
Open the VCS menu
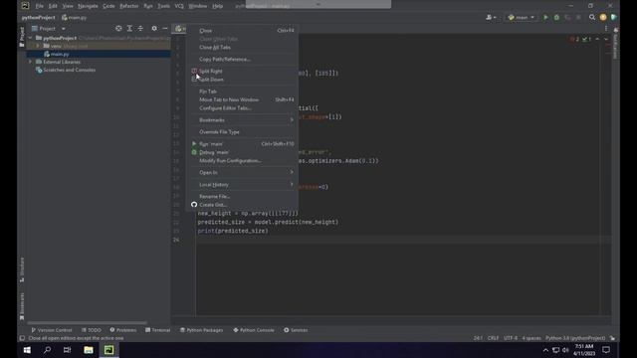[x=179, y=6]
